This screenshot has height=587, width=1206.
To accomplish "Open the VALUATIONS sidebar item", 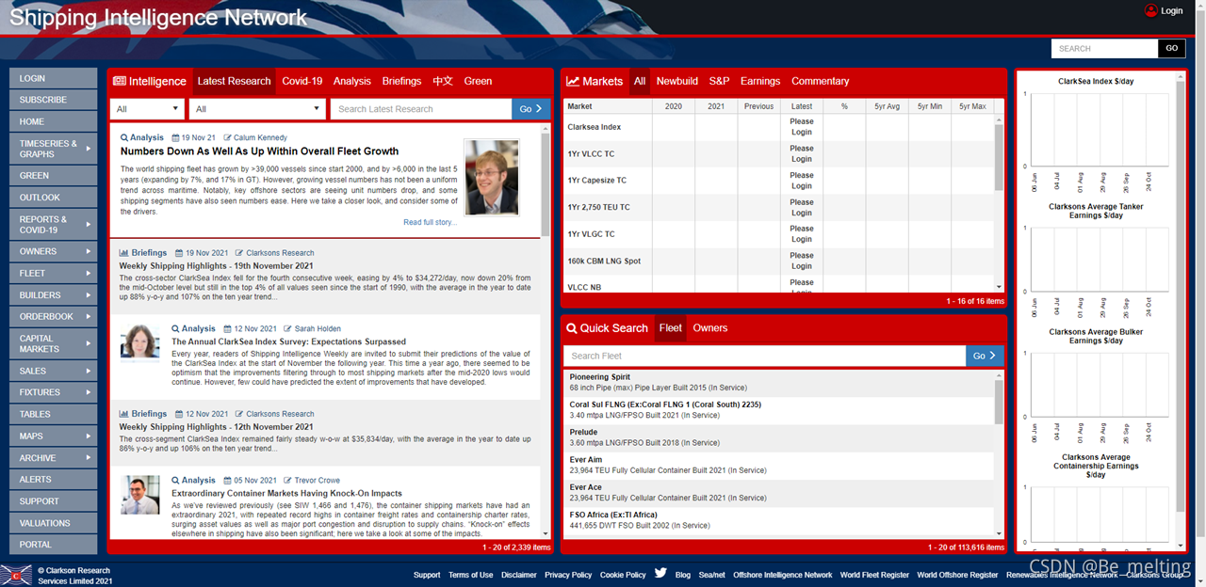I will pos(54,523).
